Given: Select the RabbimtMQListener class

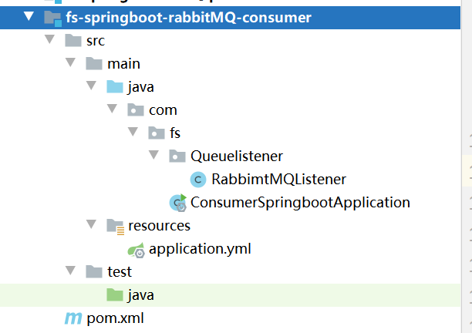Looking at the screenshot, I should [x=278, y=180].
